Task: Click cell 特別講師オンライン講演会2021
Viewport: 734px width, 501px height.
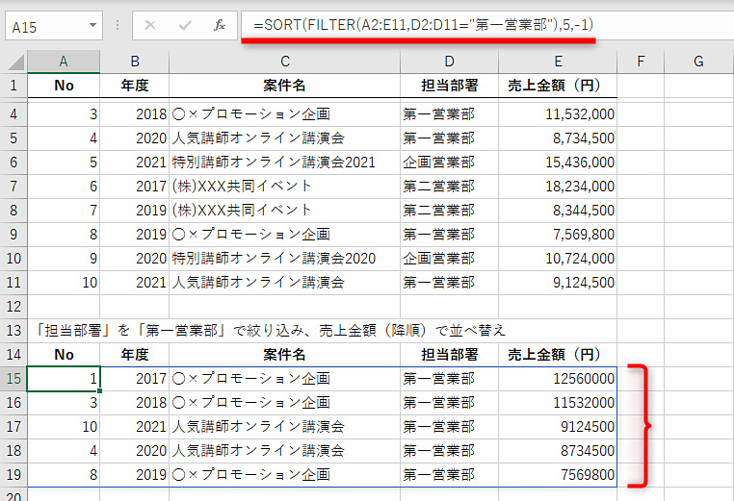Action: pos(284,163)
